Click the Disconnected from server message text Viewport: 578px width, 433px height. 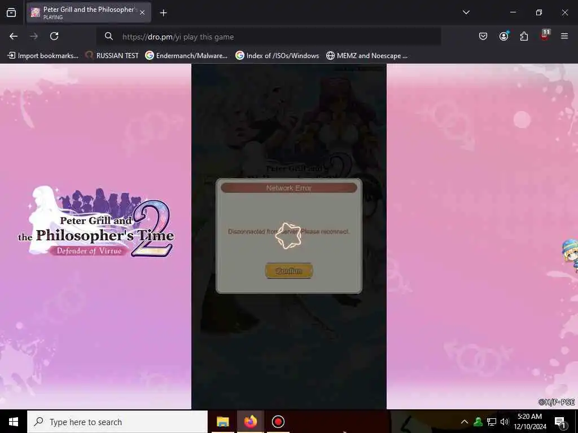pos(288,232)
